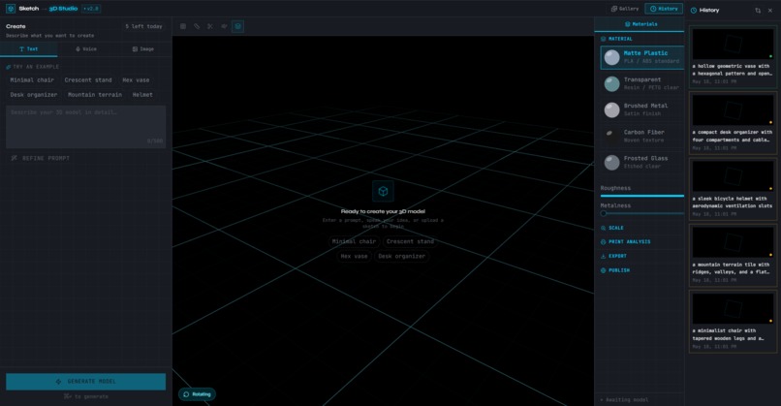781x406 pixels.
Task: Click the cube icon in viewport center
Action: (x=383, y=191)
